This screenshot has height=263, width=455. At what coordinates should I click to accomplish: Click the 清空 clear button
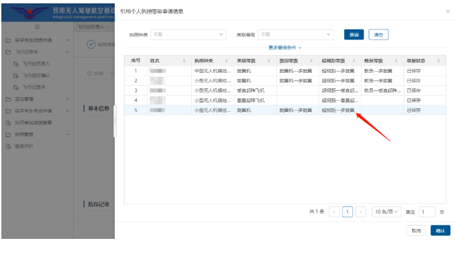(378, 35)
